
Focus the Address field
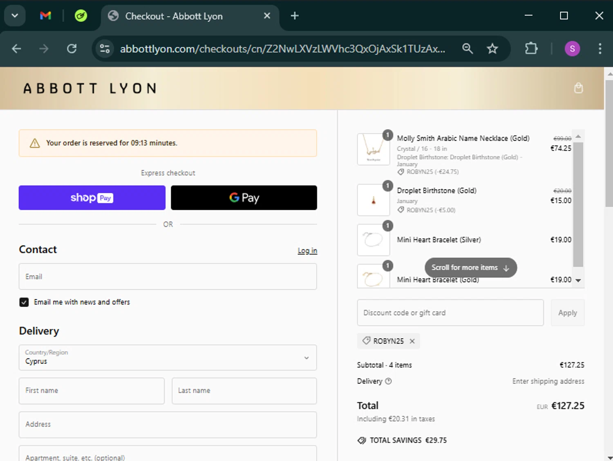[168, 425]
